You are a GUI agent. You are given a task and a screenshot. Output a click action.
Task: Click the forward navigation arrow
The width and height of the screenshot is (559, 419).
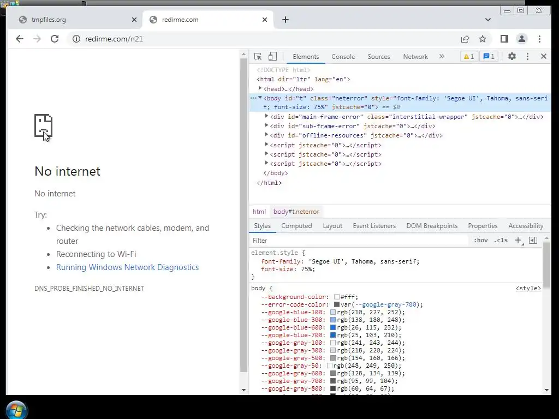click(37, 39)
